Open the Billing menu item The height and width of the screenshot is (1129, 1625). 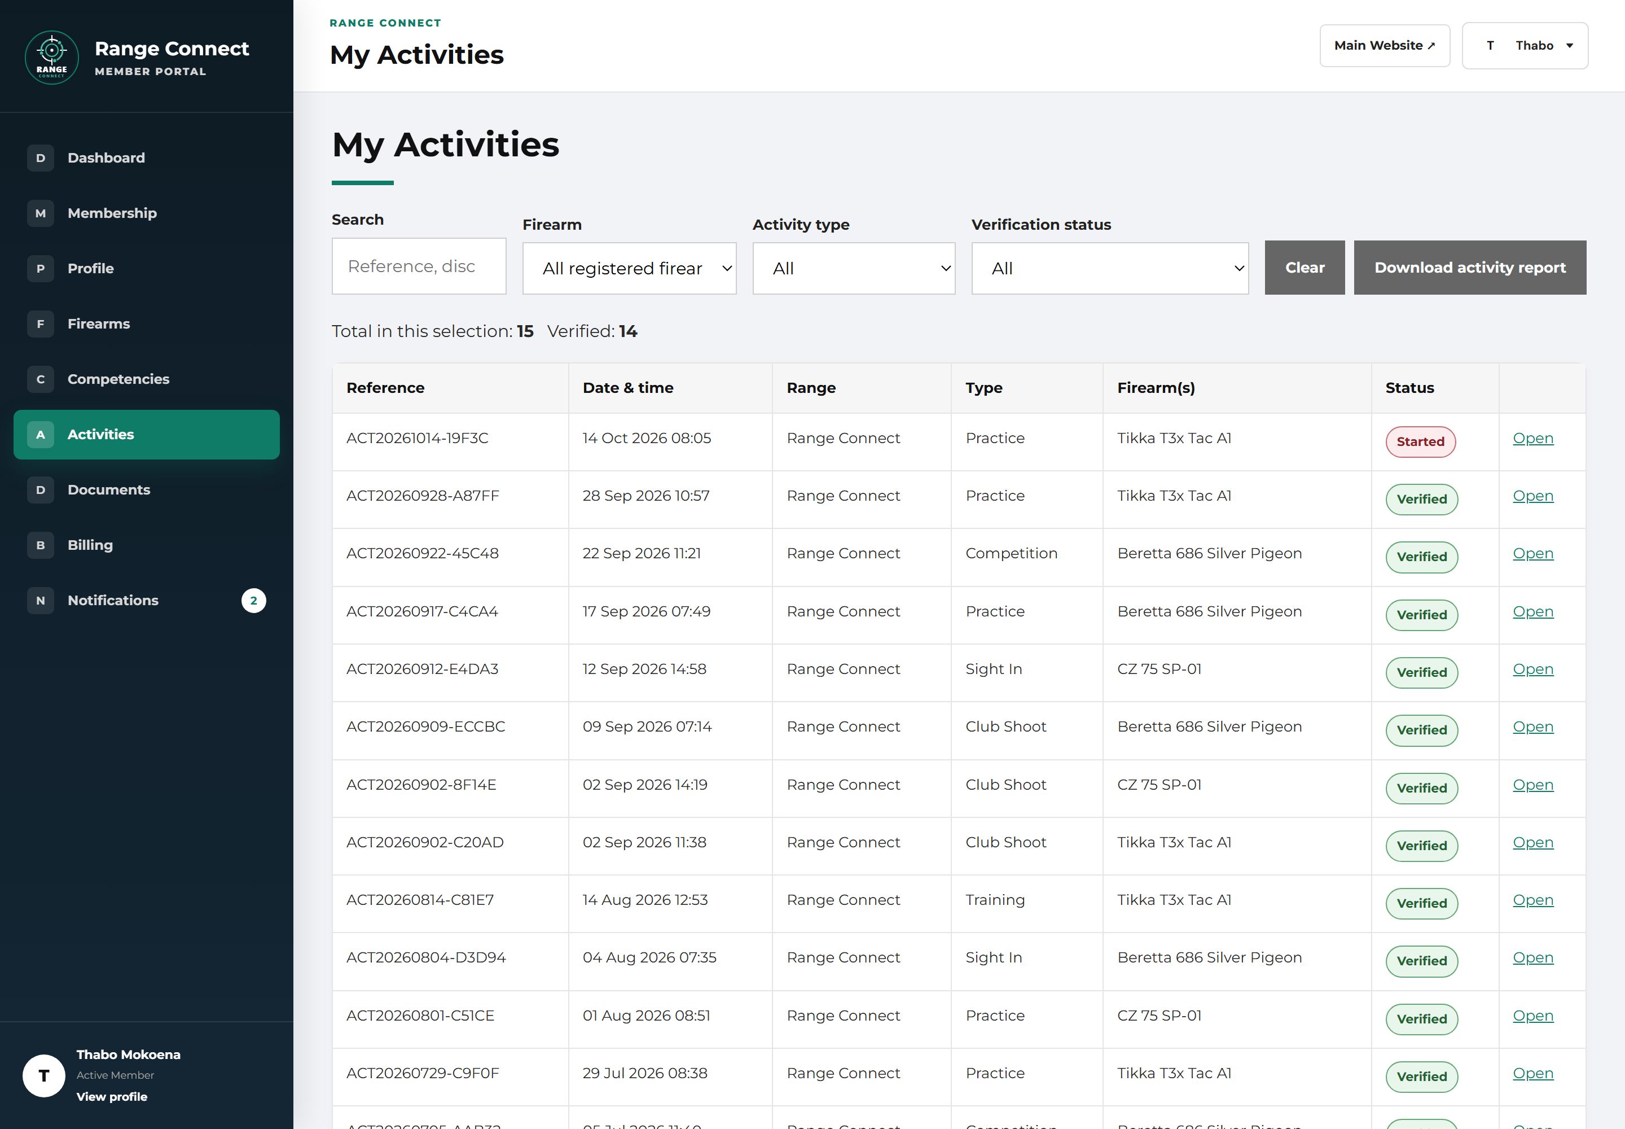tap(146, 545)
